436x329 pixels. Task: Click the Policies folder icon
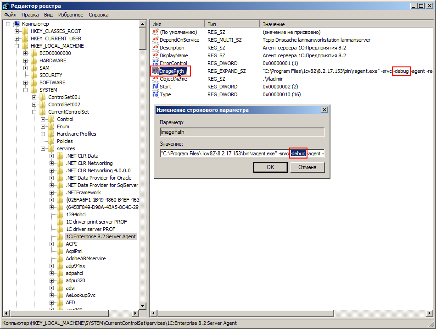[51, 141]
